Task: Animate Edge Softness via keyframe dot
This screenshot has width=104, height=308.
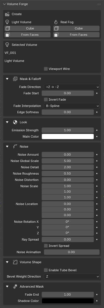Action: [97, 112]
